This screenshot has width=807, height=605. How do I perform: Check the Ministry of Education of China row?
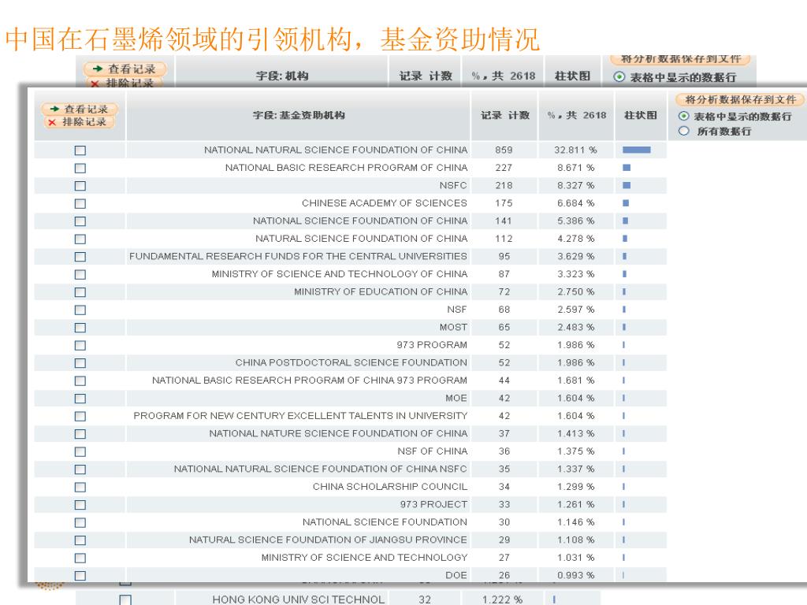point(80,292)
